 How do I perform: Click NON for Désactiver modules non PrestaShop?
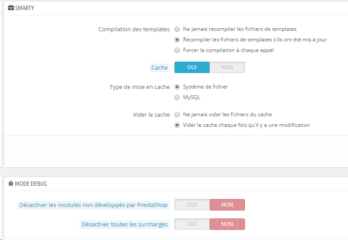tap(227, 205)
